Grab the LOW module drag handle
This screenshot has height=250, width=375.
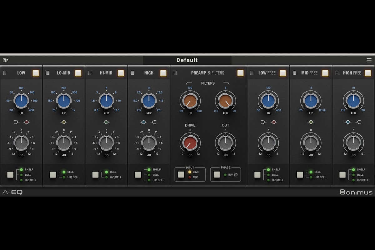(5, 73)
